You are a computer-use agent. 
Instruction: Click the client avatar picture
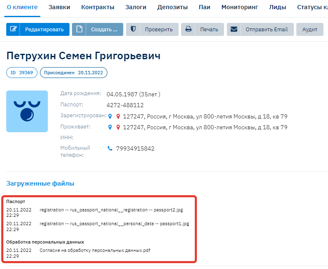(x=27, y=111)
